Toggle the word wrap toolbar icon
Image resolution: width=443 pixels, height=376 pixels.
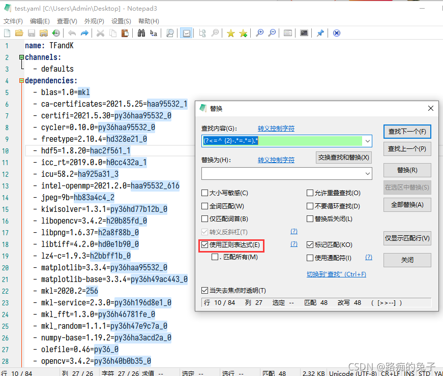click(186, 33)
